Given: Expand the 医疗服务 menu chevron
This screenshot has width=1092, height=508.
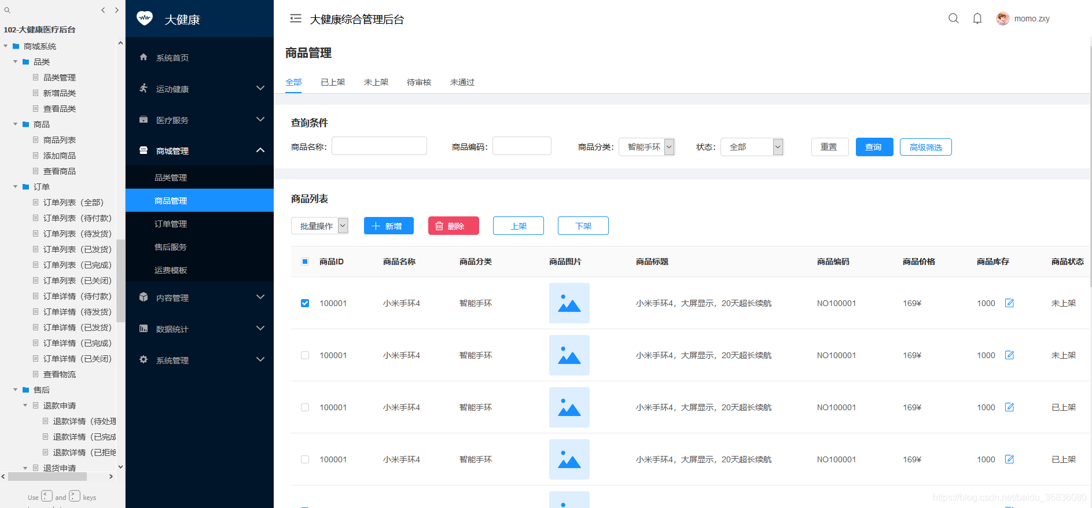Looking at the screenshot, I should click(x=260, y=119).
